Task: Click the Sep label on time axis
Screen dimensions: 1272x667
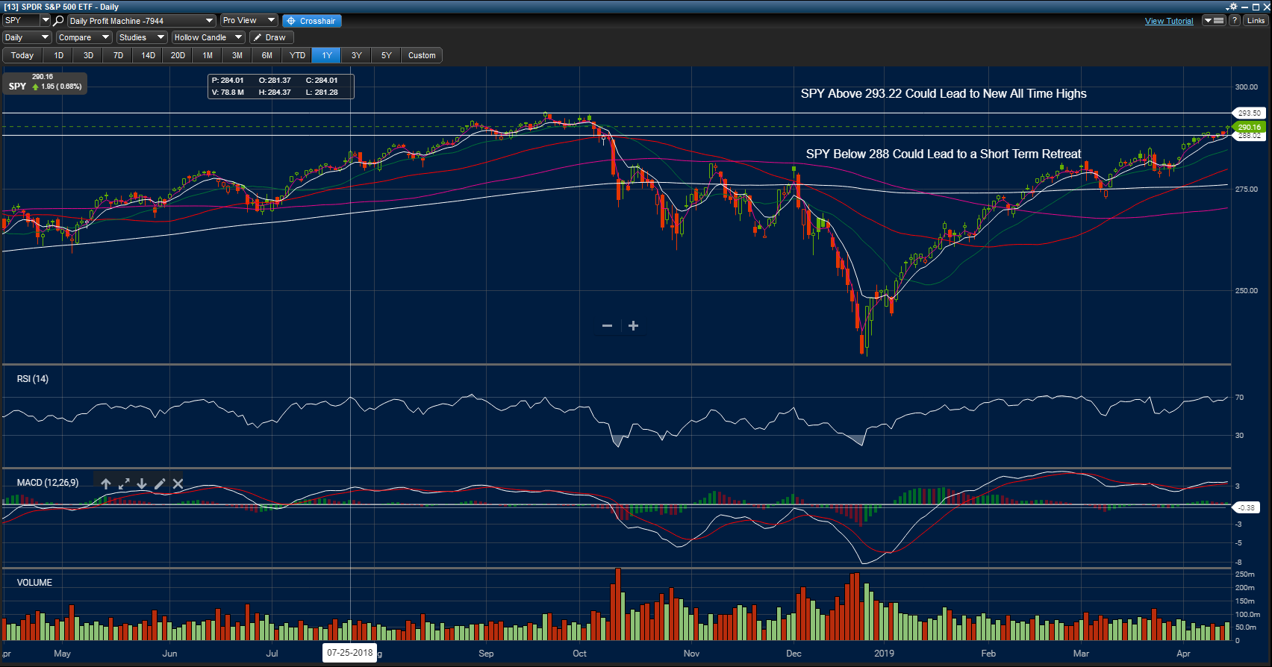Action: (x=486, y=654)
